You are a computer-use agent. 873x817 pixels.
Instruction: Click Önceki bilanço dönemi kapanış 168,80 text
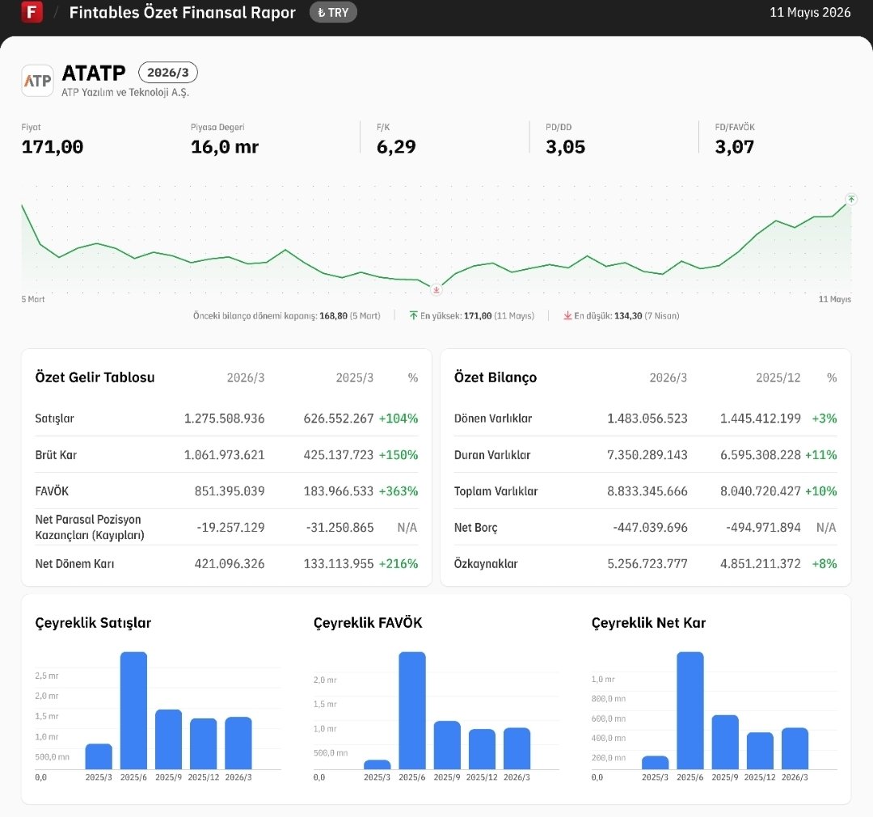tap(287, 315)
